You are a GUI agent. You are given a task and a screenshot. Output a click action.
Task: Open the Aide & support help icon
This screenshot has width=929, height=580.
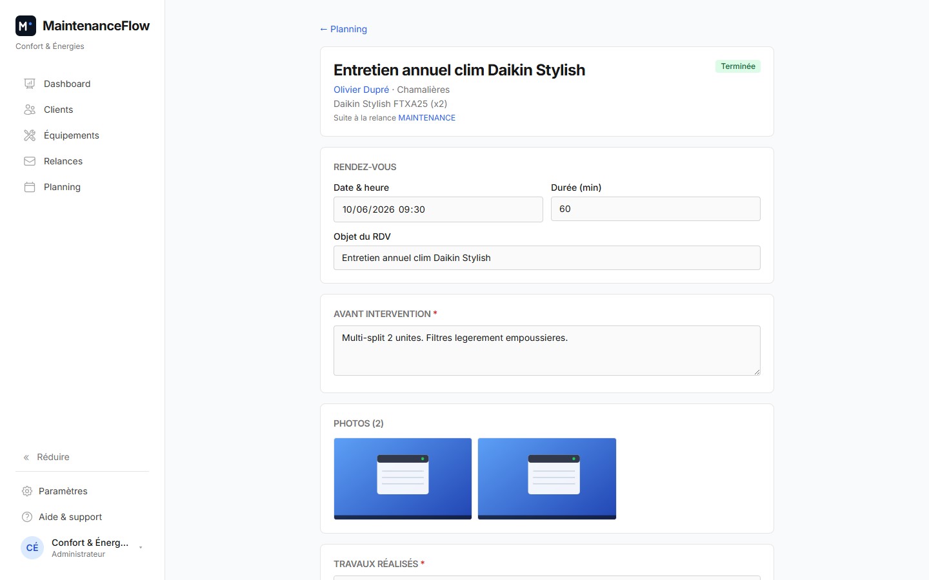tap(27, 517)
